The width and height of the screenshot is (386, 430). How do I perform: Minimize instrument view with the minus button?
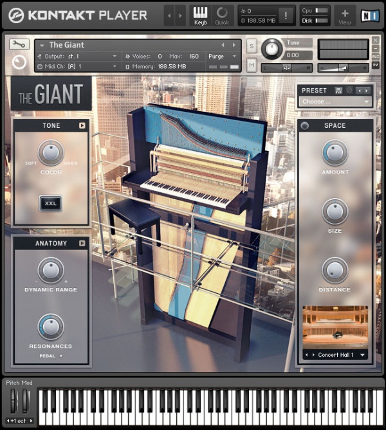click(x=376, y=48)
